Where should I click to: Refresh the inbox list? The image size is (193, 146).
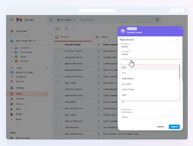click(x=66, y=29)
